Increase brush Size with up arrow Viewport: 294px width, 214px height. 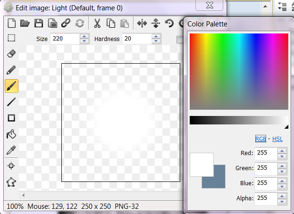[84, 36]
